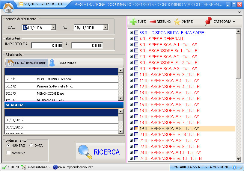
Task: Check the 4.0 - SPESE GENERALI checkbox
Action: click(x=136, y=39)
